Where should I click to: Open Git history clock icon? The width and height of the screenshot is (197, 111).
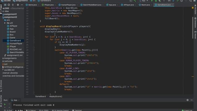[182, 1]
